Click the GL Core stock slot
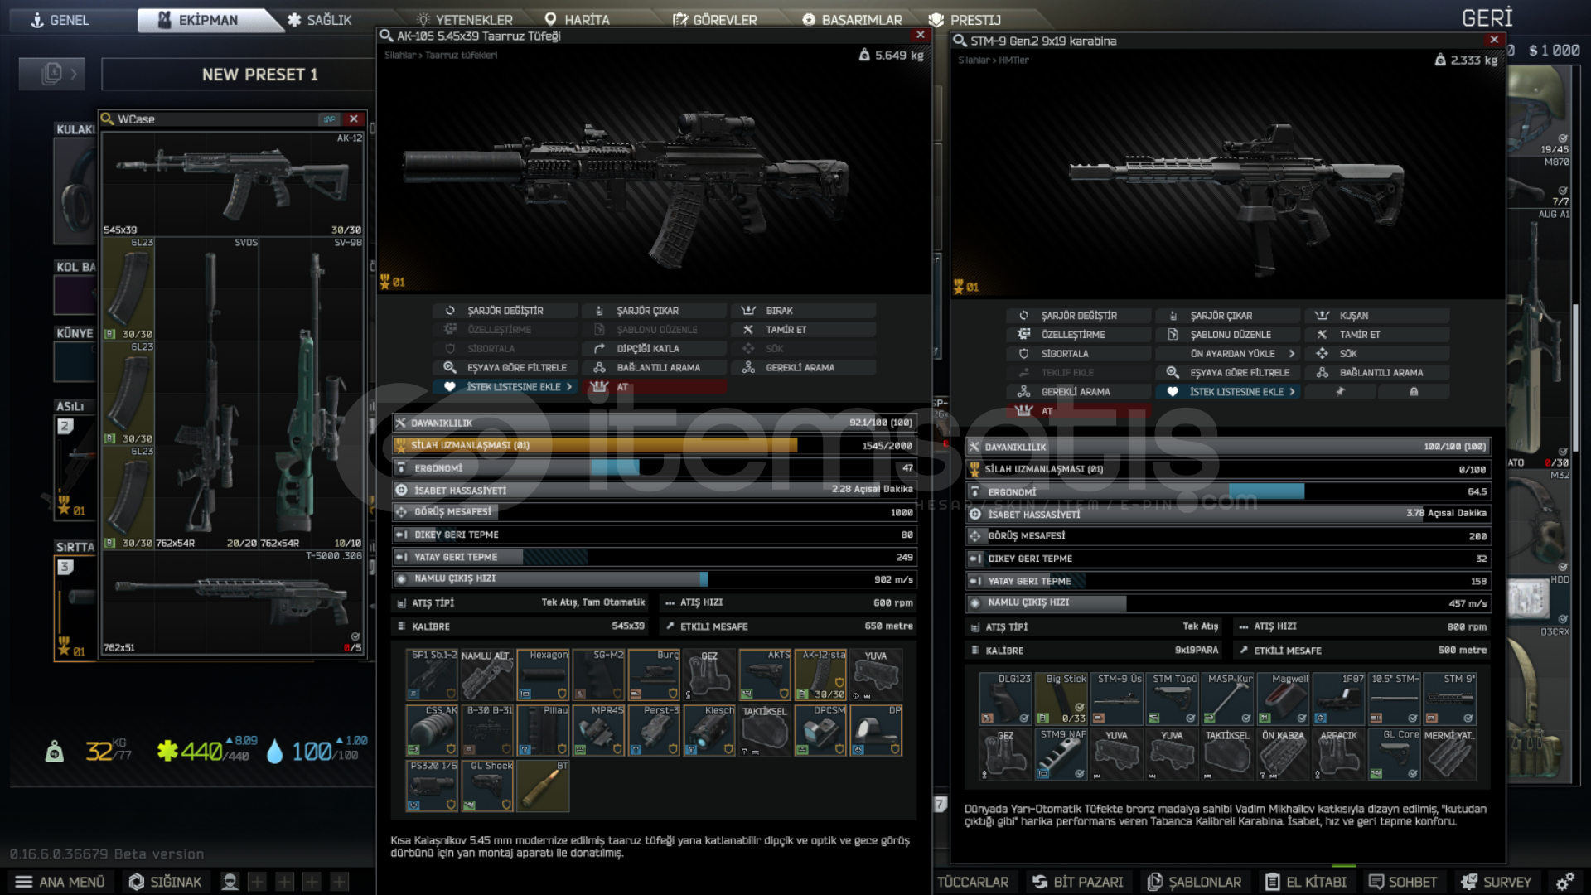 pyautogui.click(x=1395, y=754)
